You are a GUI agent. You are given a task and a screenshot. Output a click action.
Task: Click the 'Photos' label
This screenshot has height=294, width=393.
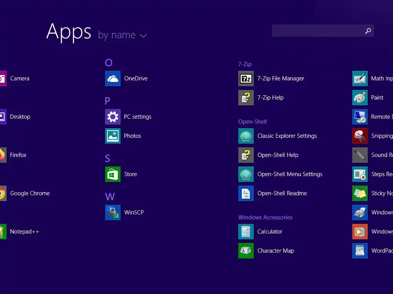tap(132, 136)
